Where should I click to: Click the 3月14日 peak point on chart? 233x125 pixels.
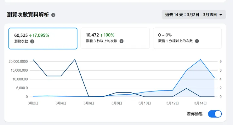[x=201, y=59]
